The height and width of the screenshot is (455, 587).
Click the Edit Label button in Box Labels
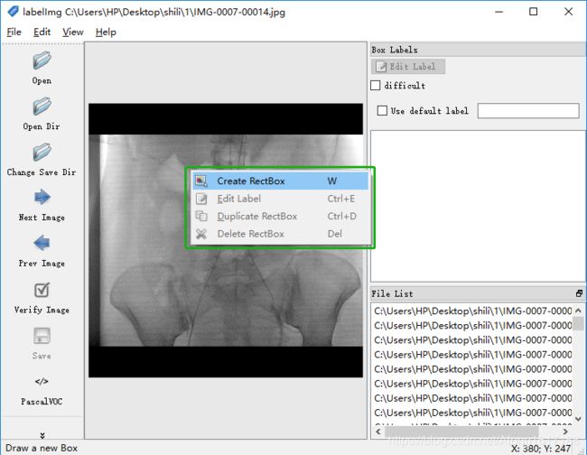tap(408, 67)
